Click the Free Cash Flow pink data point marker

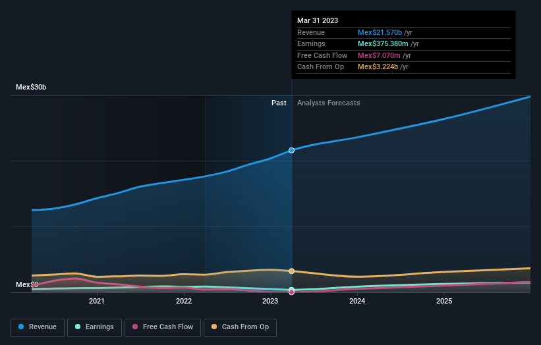(x=291, y=292)
